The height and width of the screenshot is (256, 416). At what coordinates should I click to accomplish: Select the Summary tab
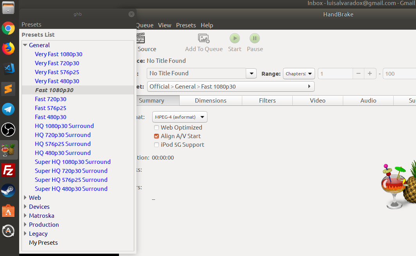point(158,101)
